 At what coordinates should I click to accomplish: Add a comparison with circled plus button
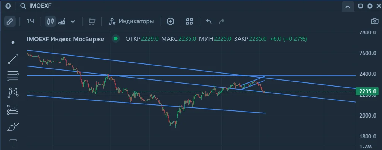pyautogui.click(x=171, y=21)
